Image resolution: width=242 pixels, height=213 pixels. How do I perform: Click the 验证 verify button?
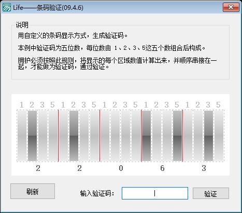(211, 193)
